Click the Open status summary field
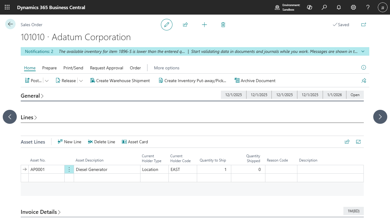Screen dimensions: 390x219 [x=355, y=95]
